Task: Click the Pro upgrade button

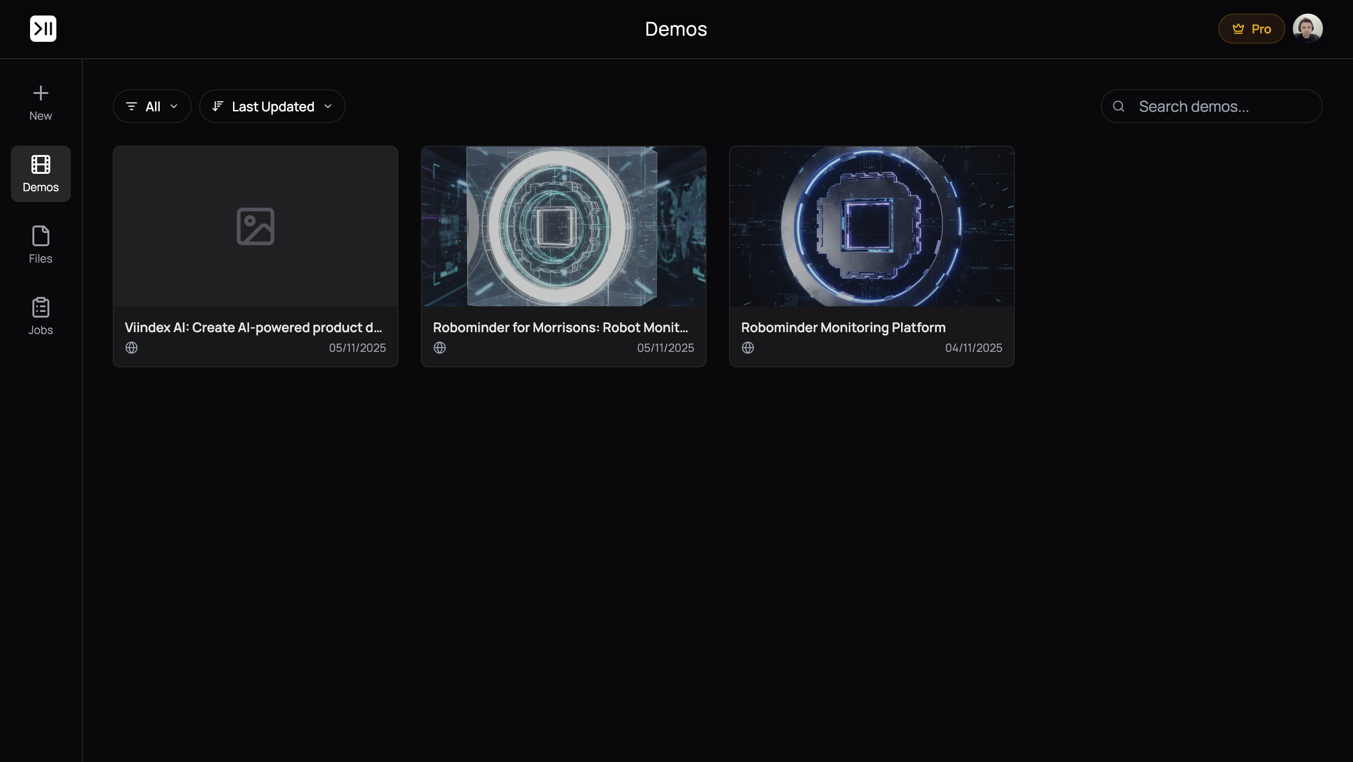Action: click(1251, 28)
